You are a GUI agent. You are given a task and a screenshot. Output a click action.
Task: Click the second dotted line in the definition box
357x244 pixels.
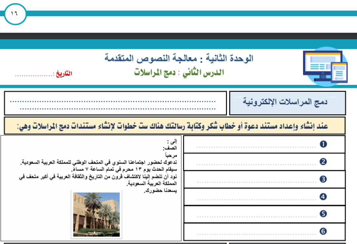[118, 109]
